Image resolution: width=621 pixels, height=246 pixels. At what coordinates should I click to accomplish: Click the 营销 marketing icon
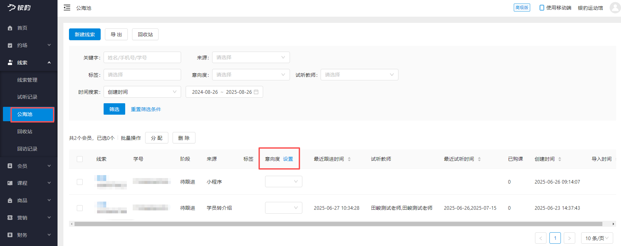click(x=10, y=218)
